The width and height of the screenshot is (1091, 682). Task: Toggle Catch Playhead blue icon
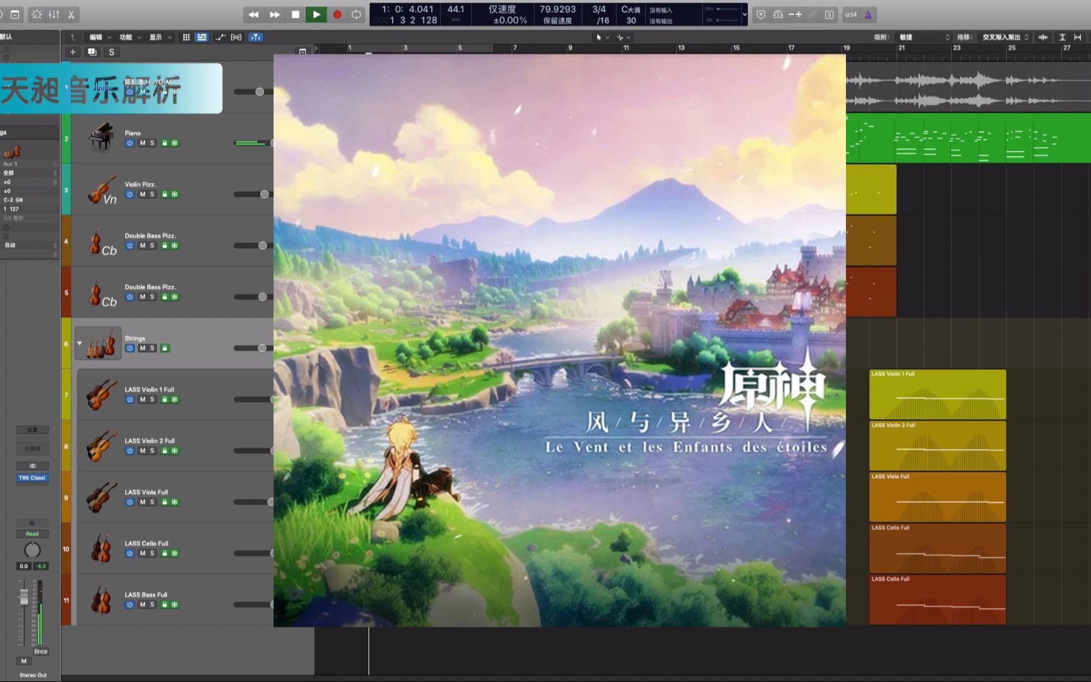click(255, 37)
